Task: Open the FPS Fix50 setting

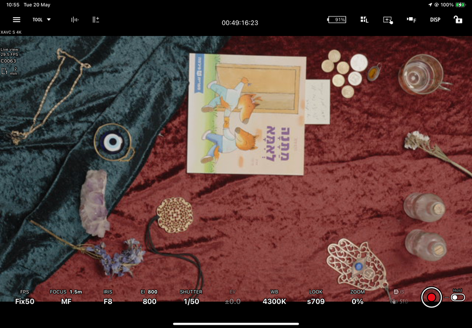Action: (25, 297)
